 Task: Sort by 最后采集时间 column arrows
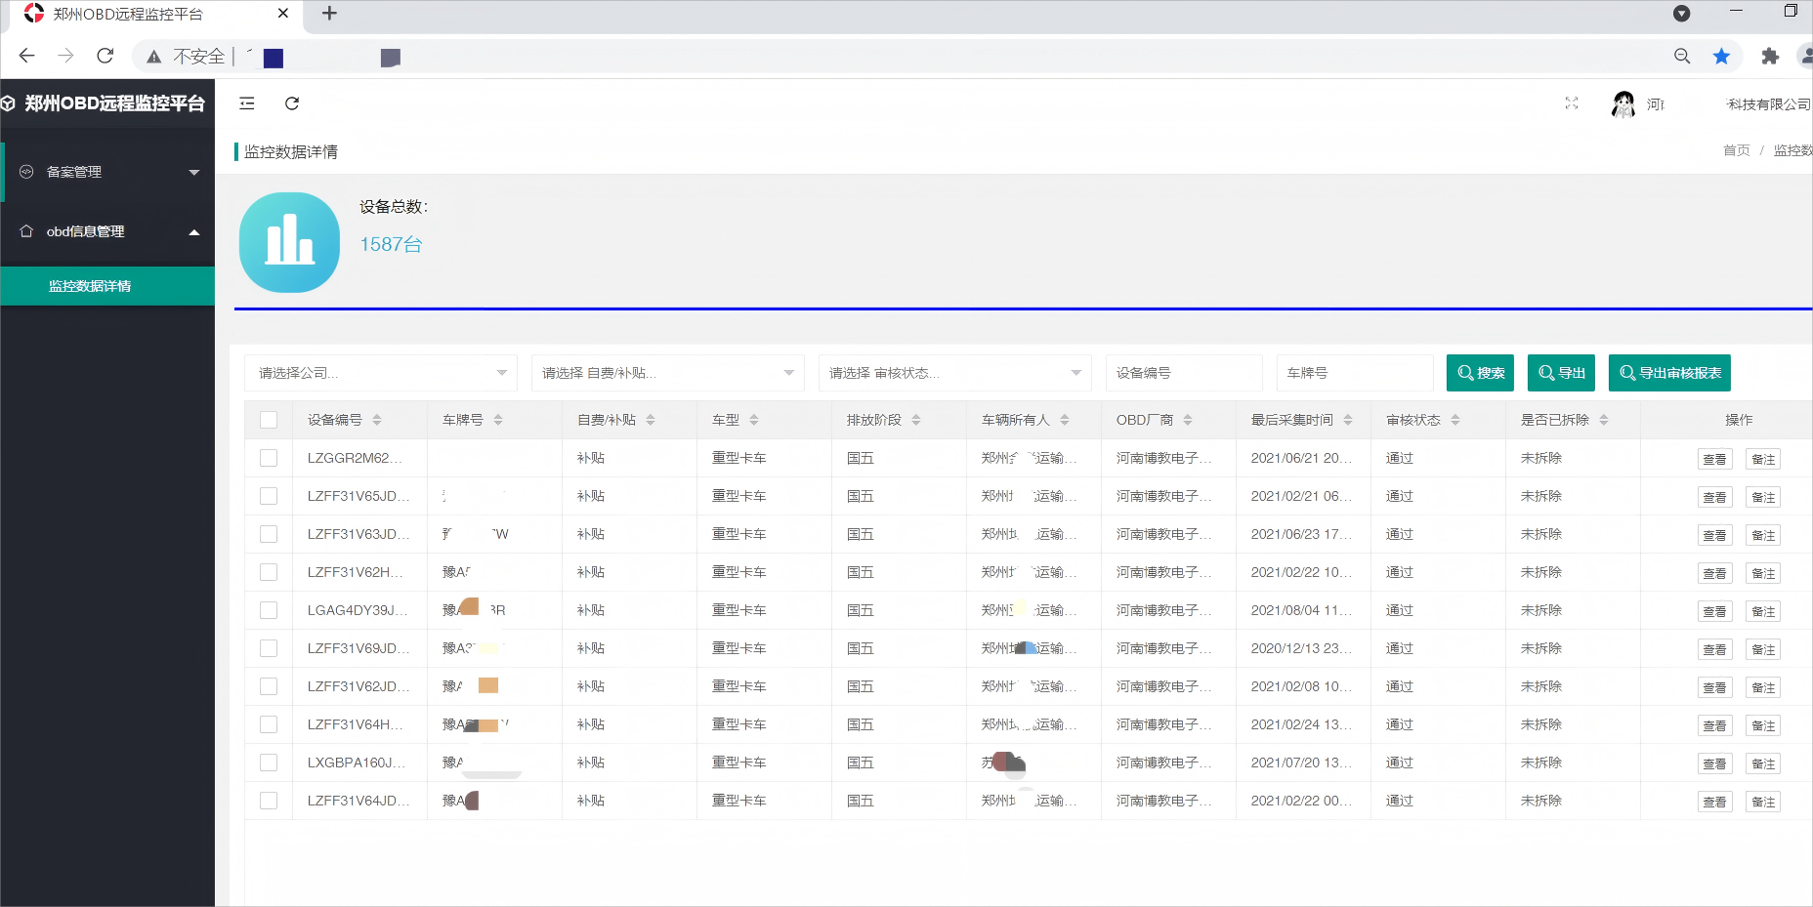(x=1348, y=420)
